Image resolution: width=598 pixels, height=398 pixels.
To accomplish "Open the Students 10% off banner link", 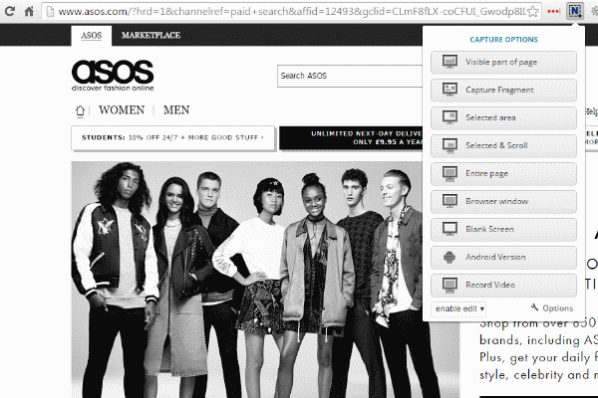I will point(172,138).
